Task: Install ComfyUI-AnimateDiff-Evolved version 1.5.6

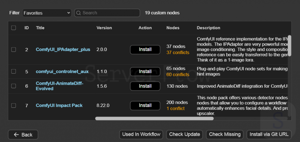Action: click(x=145, y=86)
